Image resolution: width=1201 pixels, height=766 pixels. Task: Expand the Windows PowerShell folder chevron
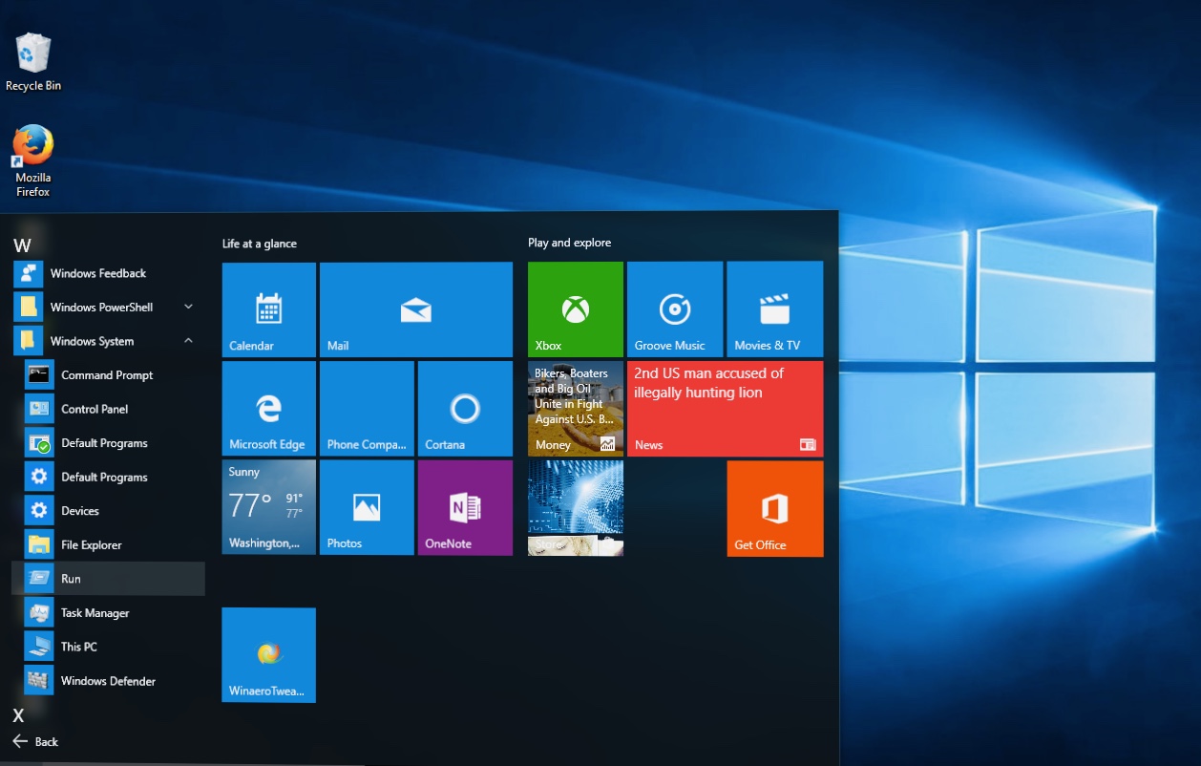tap(188, 307)
